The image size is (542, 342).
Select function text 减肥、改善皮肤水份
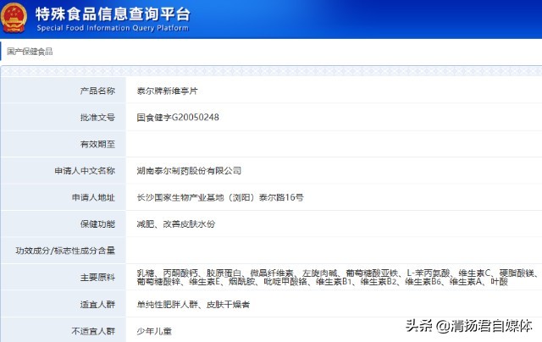tap(176, 223)
